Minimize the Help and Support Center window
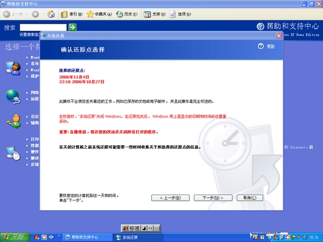 point(304,4)
